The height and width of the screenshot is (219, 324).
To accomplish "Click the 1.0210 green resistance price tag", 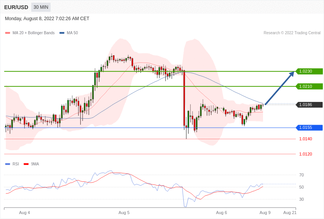I will [310, 86].
